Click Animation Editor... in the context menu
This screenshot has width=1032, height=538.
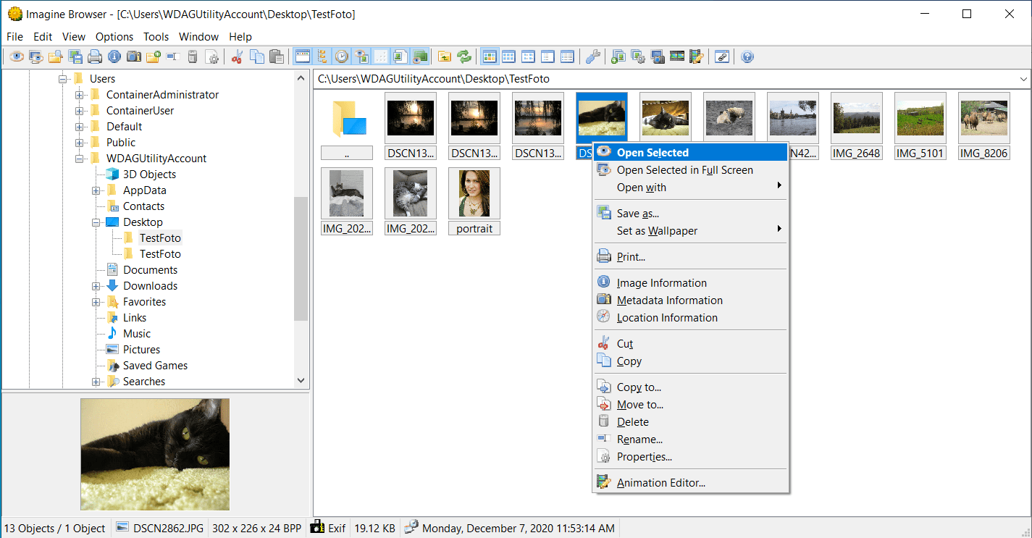tap(691, 483)
